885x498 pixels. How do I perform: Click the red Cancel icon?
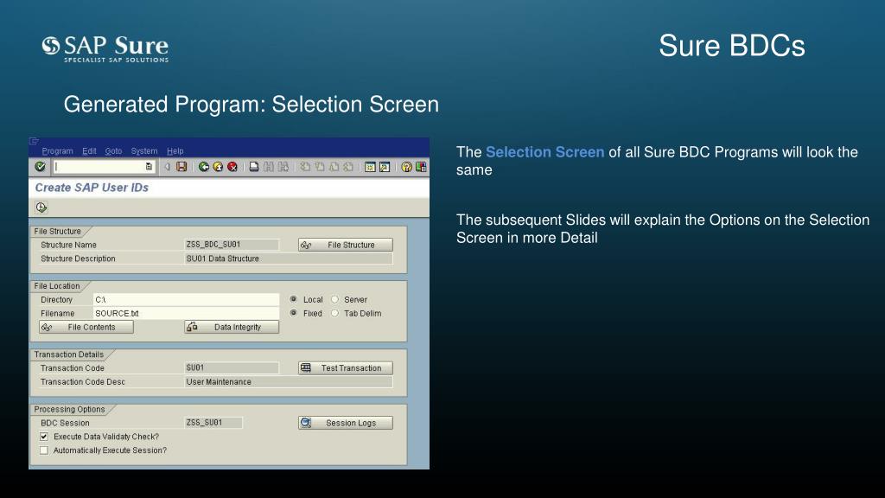coord(232,167)
